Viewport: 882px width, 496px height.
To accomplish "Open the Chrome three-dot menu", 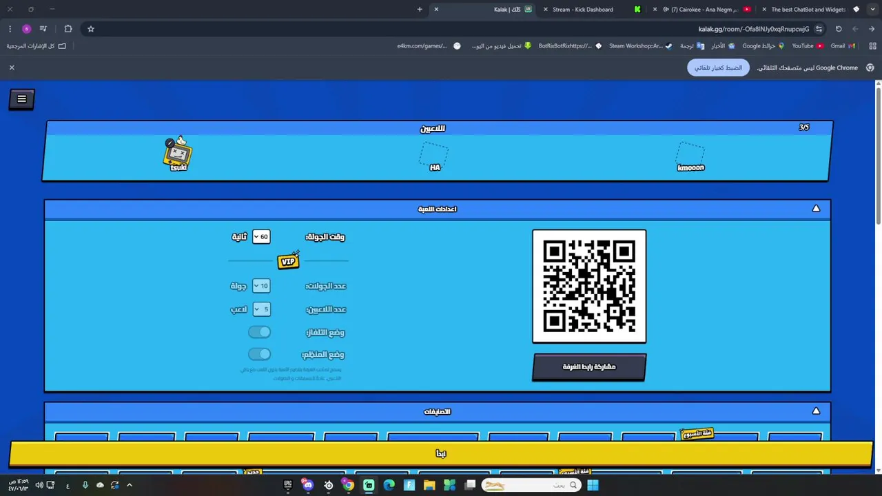I will point(10,29).
